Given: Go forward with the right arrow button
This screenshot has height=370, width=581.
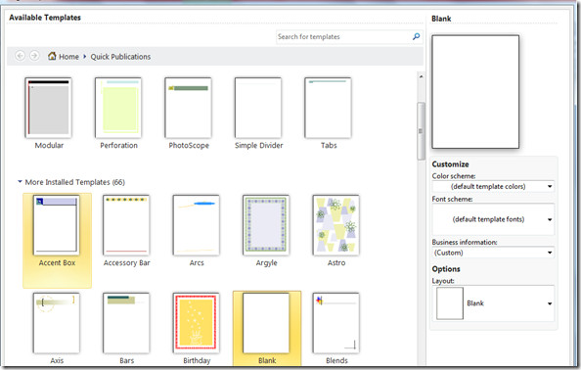Looking at the screenshot, I should click(x=34, y=56).
